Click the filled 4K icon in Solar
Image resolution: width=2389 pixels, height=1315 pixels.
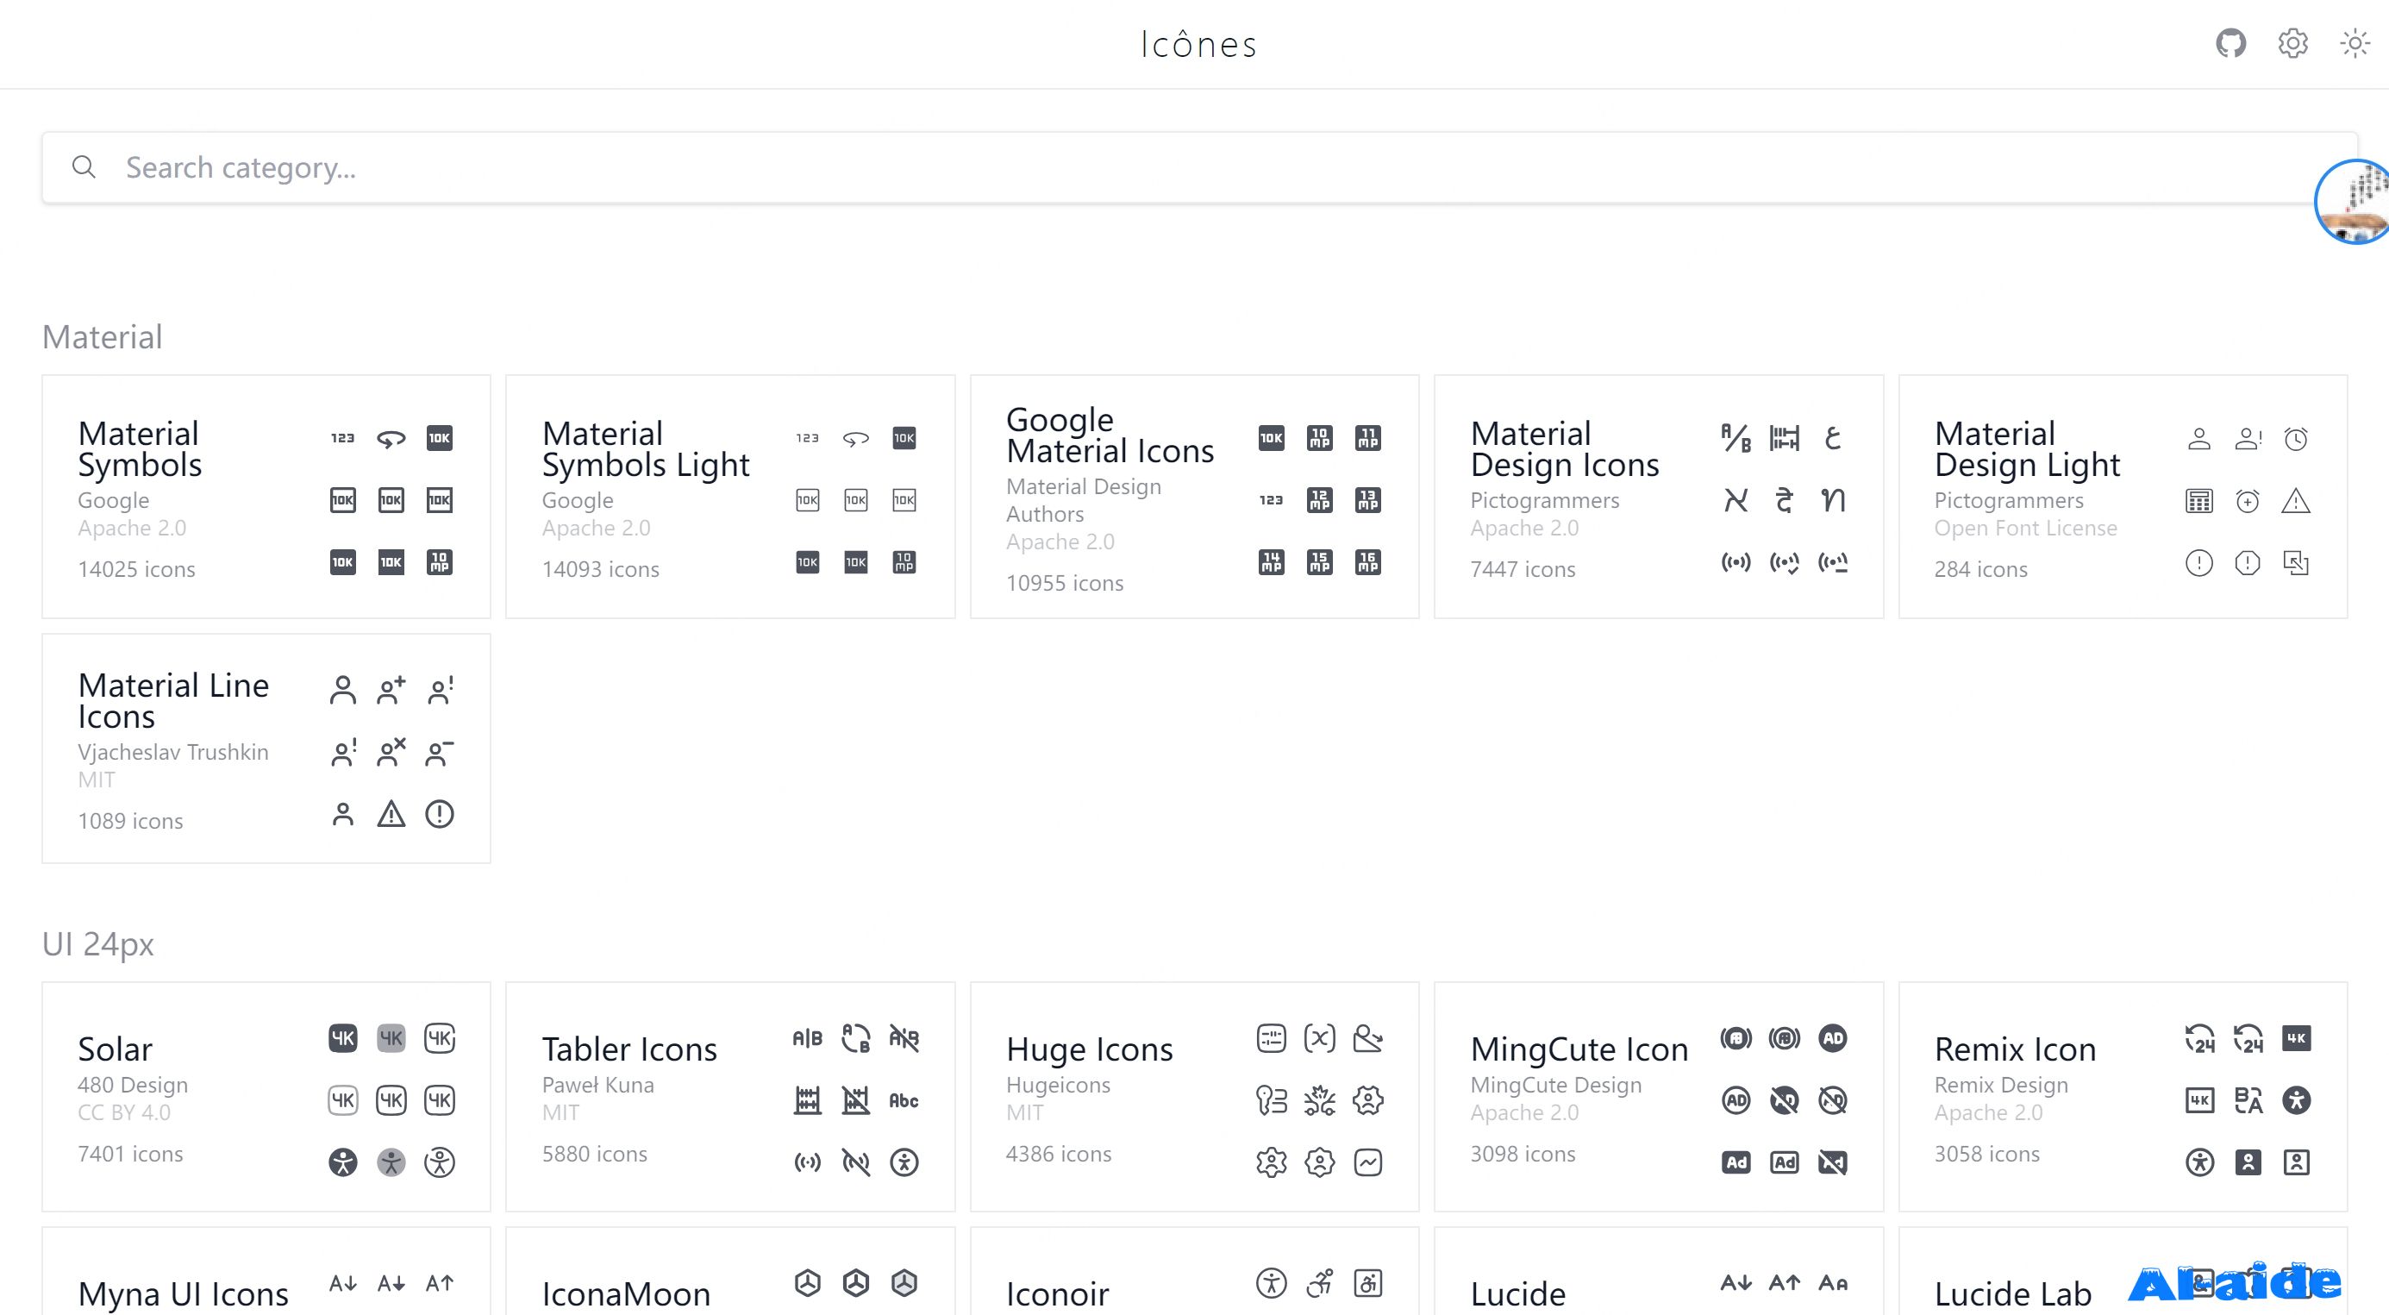tap(343, 1037)
